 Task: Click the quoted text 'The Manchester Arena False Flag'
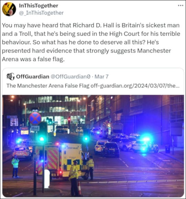(48, 86)
